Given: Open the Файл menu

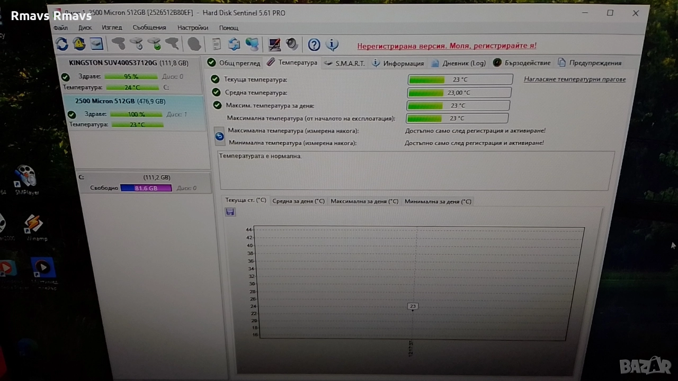Looking at the screenshot, I should coord(60,28).
